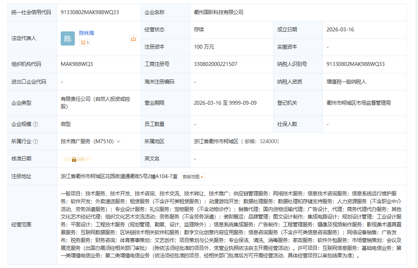Click the help icon next to 所属行业
The width and height of the screenshot is (418, 268).
click(36, 142)
